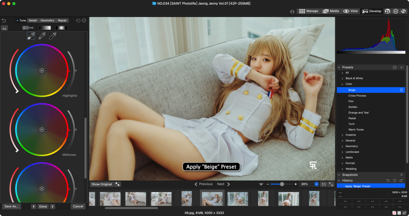Open the Detail tab

[x=33, y=20]
